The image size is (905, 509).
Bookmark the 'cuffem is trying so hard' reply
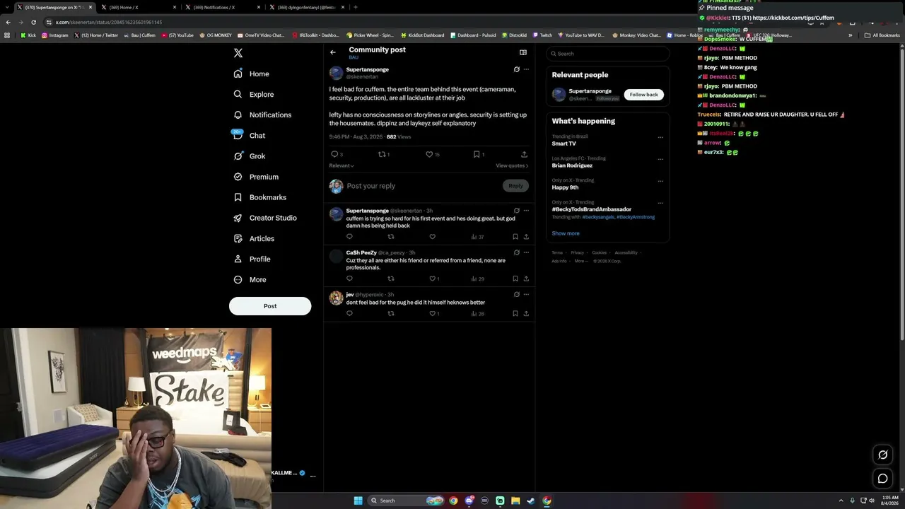click(x=515, y=237)
